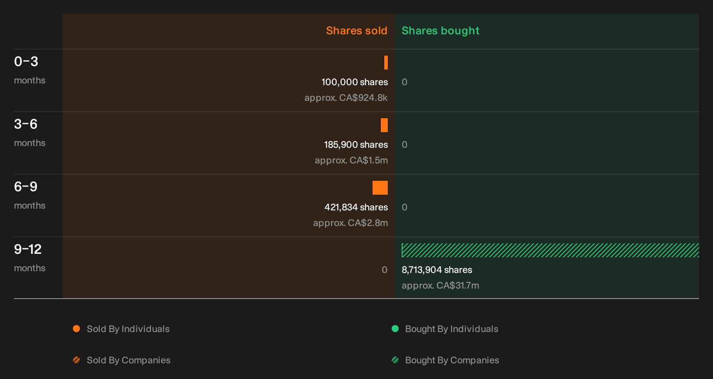Click the Shares bought column header
The image size is (713, 379).
point(440,31)
